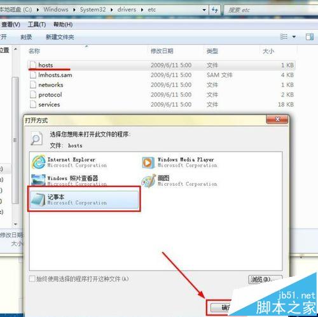
Task: Click the networks file name
Action: coord(51,85)
